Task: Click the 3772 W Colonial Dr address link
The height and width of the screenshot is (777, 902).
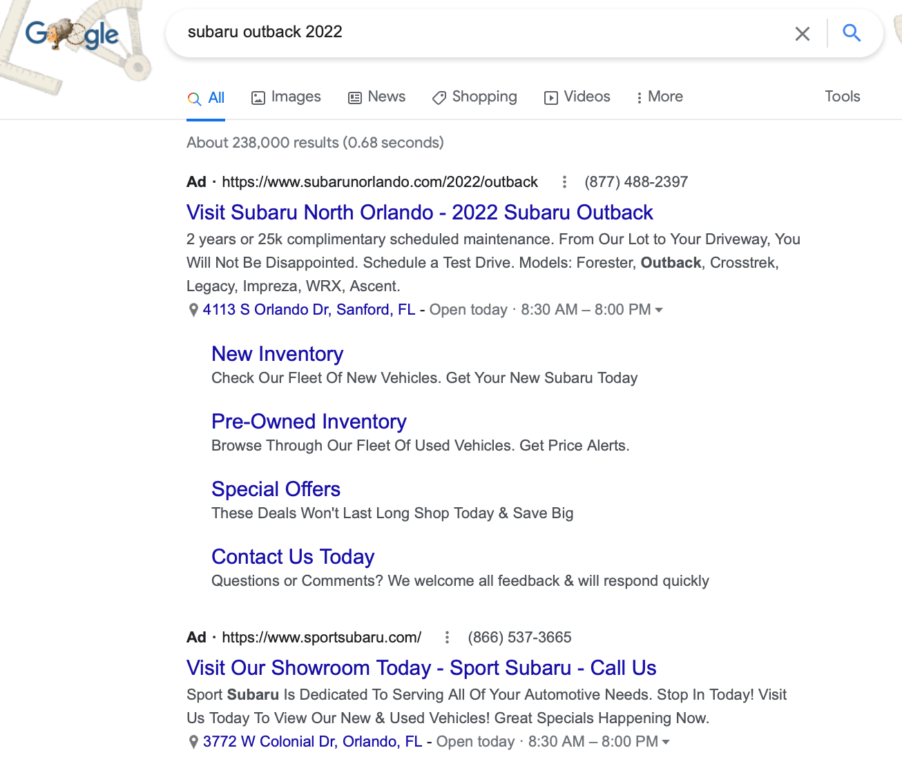Action: [312, 742]
